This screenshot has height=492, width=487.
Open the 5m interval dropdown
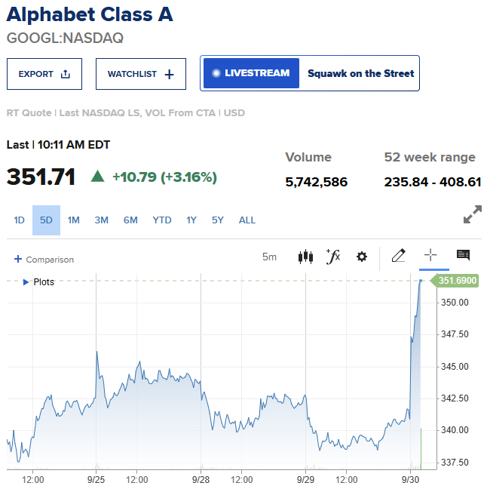coord(270,257)
